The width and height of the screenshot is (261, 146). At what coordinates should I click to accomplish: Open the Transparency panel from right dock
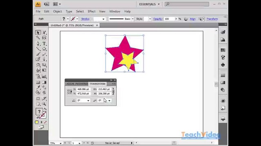223,90
